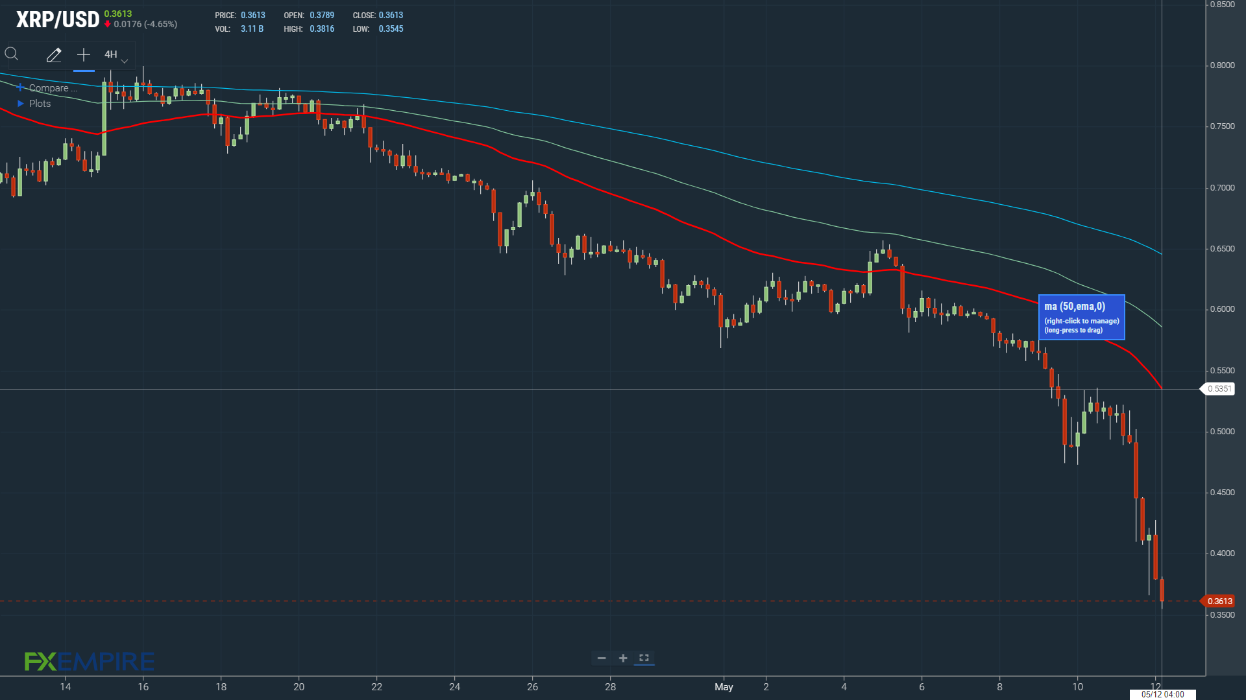
Task: Zoom in with the plus button
Action: [x=623, y=659]
